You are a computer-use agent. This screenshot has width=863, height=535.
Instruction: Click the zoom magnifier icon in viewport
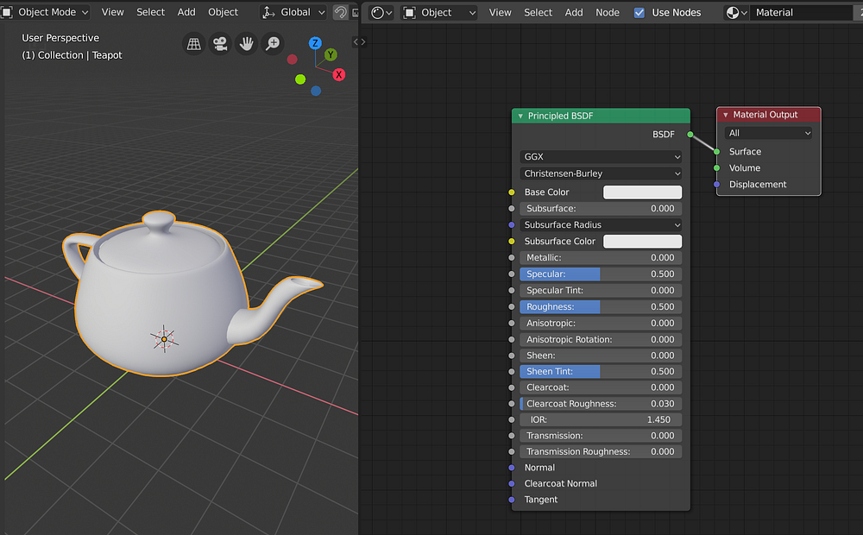pyautogui.click(x=273, y=43)
